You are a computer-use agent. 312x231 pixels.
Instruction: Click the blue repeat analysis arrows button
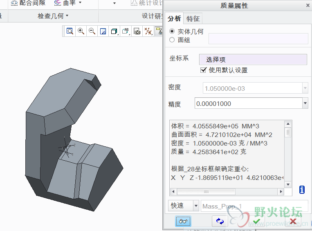click(220, 221)
